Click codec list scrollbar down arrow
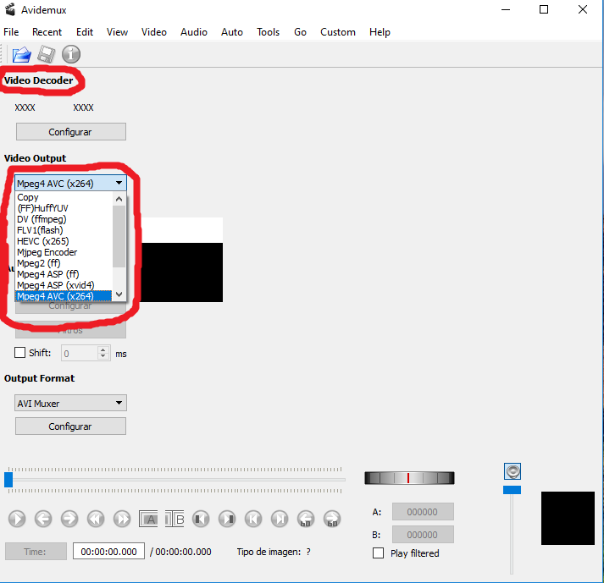 coord(119,294)
